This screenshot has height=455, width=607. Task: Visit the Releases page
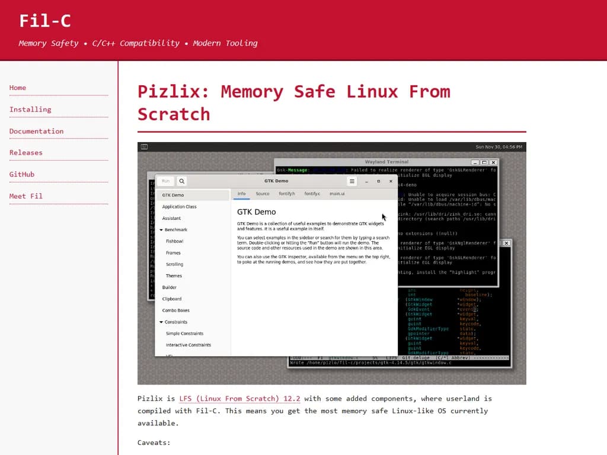(26, 152)
